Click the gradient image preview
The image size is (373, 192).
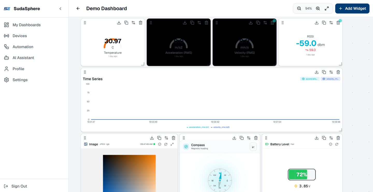coord(129,173)
